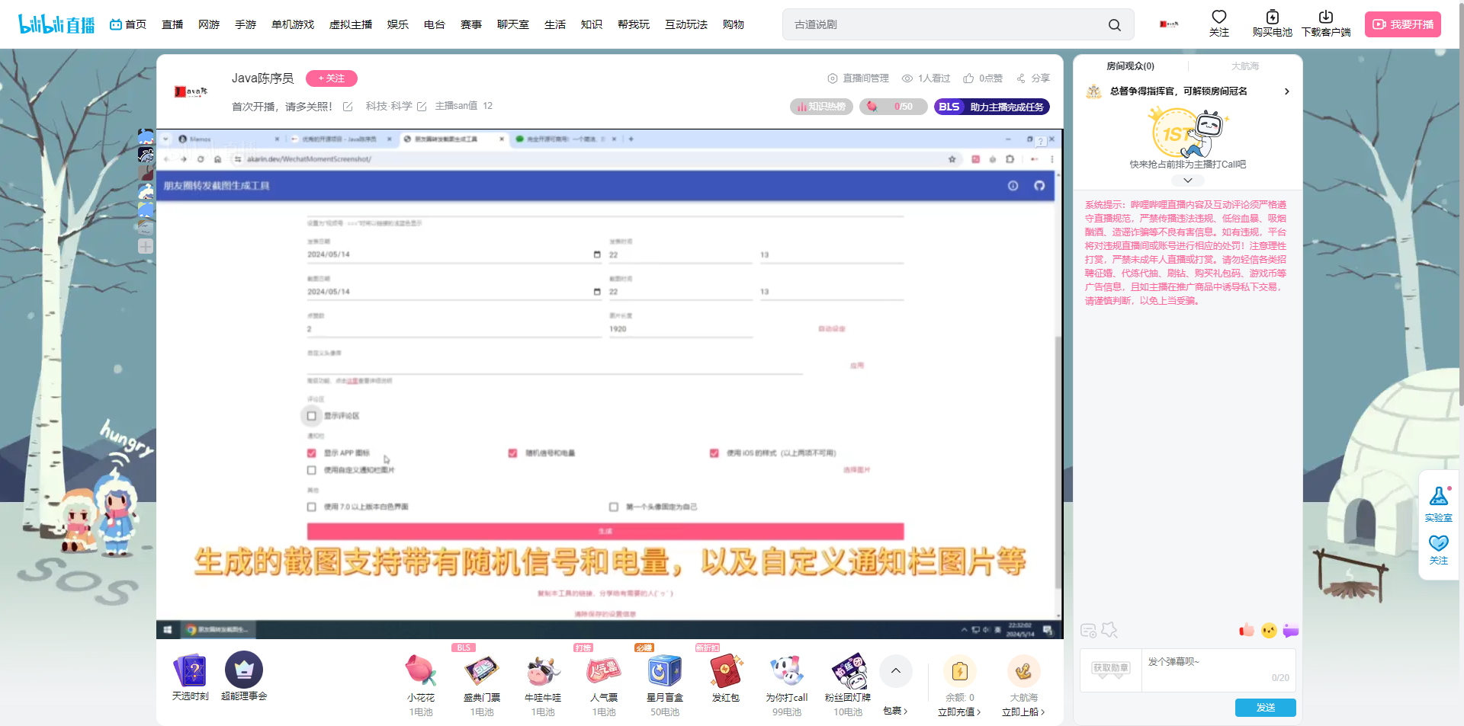1464x726 pixels.
Task: Like the stream with 0点赞 thumb icon
Action: tap(968, 78)
